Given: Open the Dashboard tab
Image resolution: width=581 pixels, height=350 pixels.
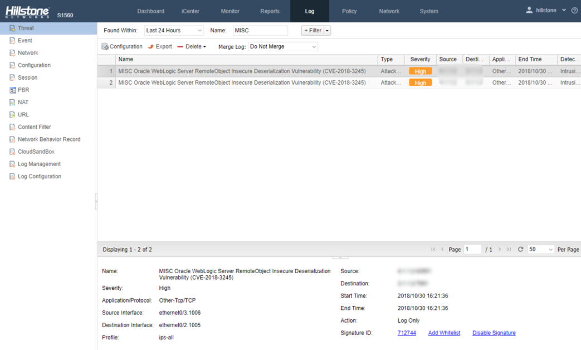Looking at the screenshot, I should click(x=151, y=11).
